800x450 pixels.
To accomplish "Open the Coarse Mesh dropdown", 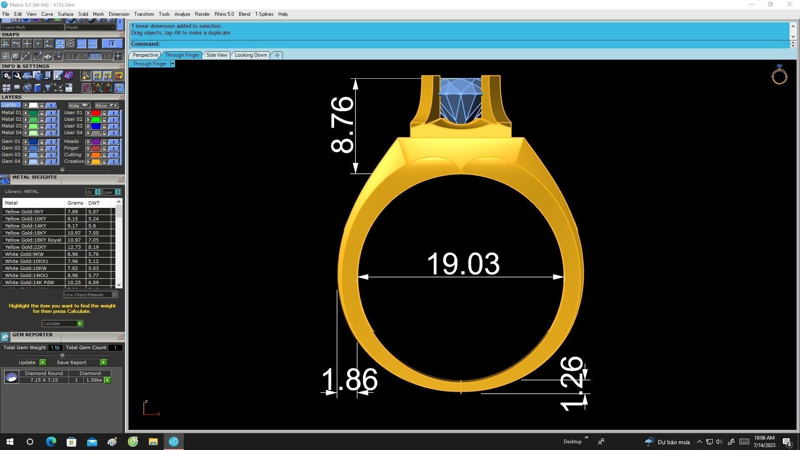I will point(32,27).
